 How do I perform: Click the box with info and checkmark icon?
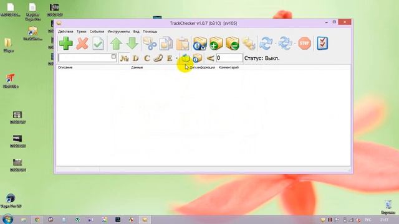click(x=199, y=44)
